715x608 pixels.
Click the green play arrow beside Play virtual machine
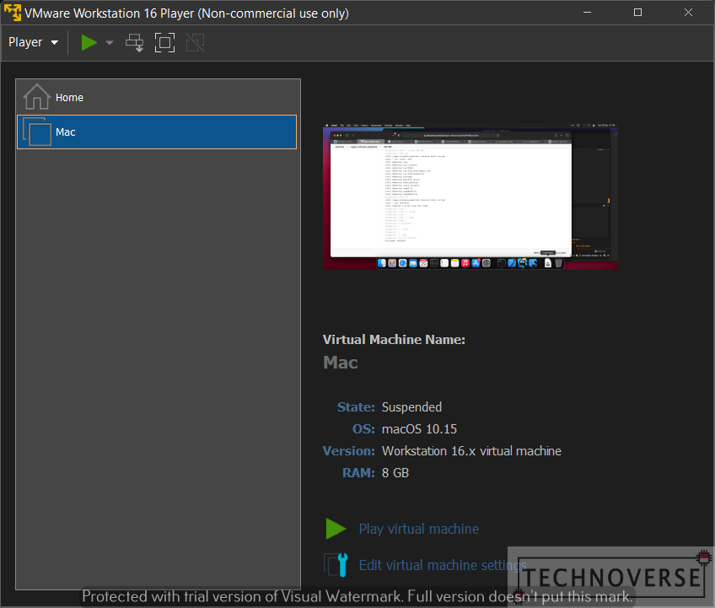[336, 529]
